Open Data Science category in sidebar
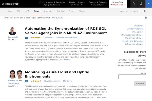The height and width of the screenshot is (101, 152). point(138,32)
